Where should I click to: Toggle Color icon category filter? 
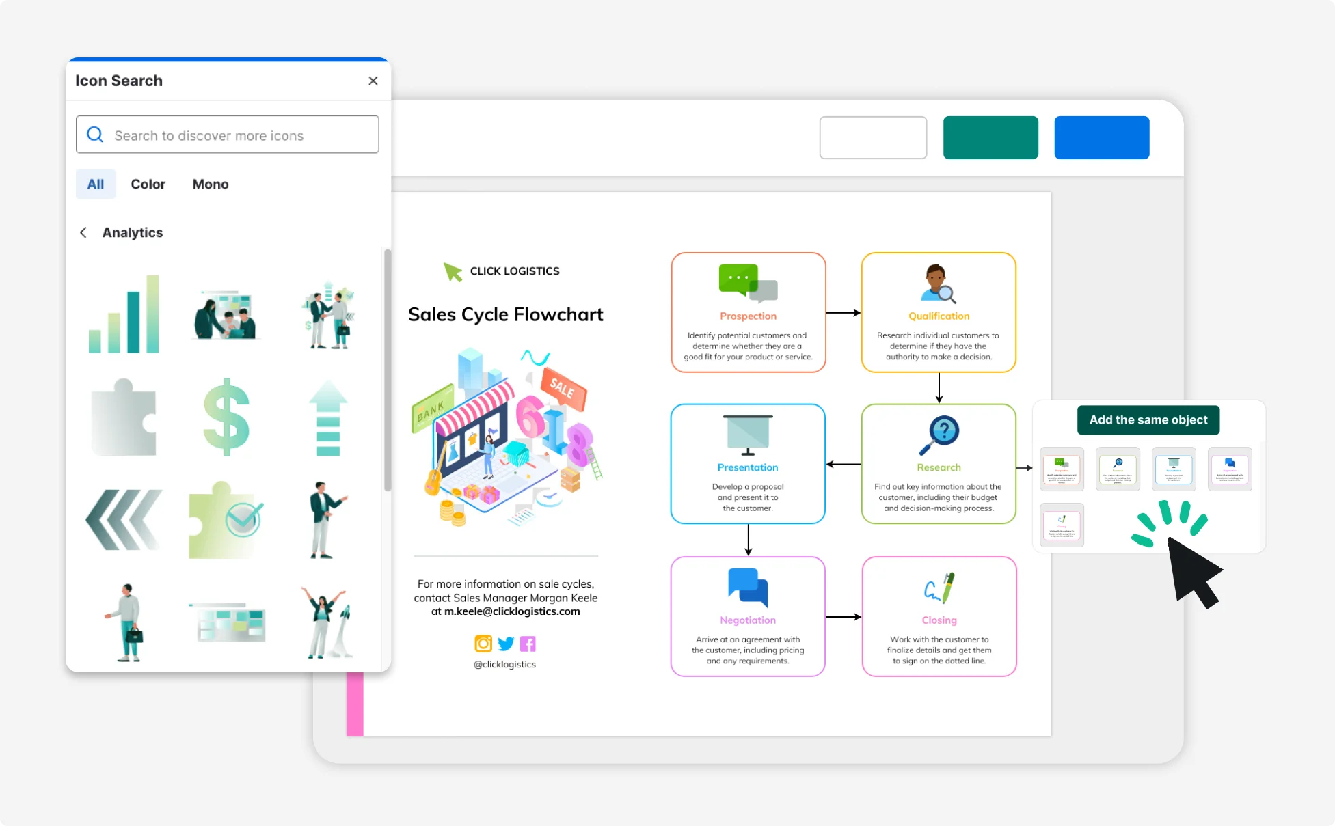148,184
